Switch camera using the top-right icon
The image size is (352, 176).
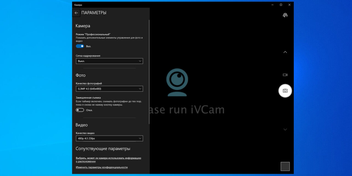285,15
